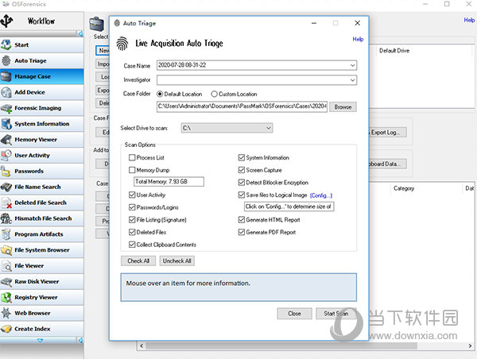Uncheck the User Activity scan option
Viewport: 477px width, 359px height.
pyautogui.click(x=132, y=195)
